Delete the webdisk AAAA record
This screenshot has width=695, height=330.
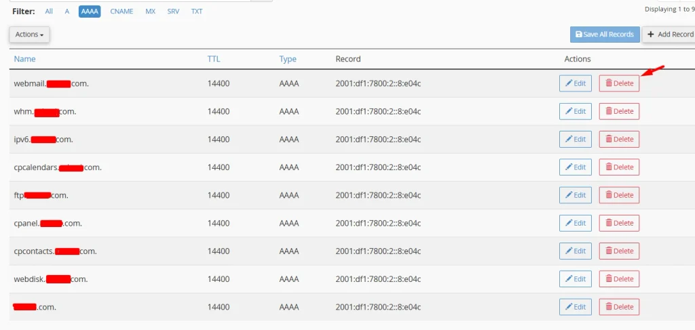pos(619,279)
